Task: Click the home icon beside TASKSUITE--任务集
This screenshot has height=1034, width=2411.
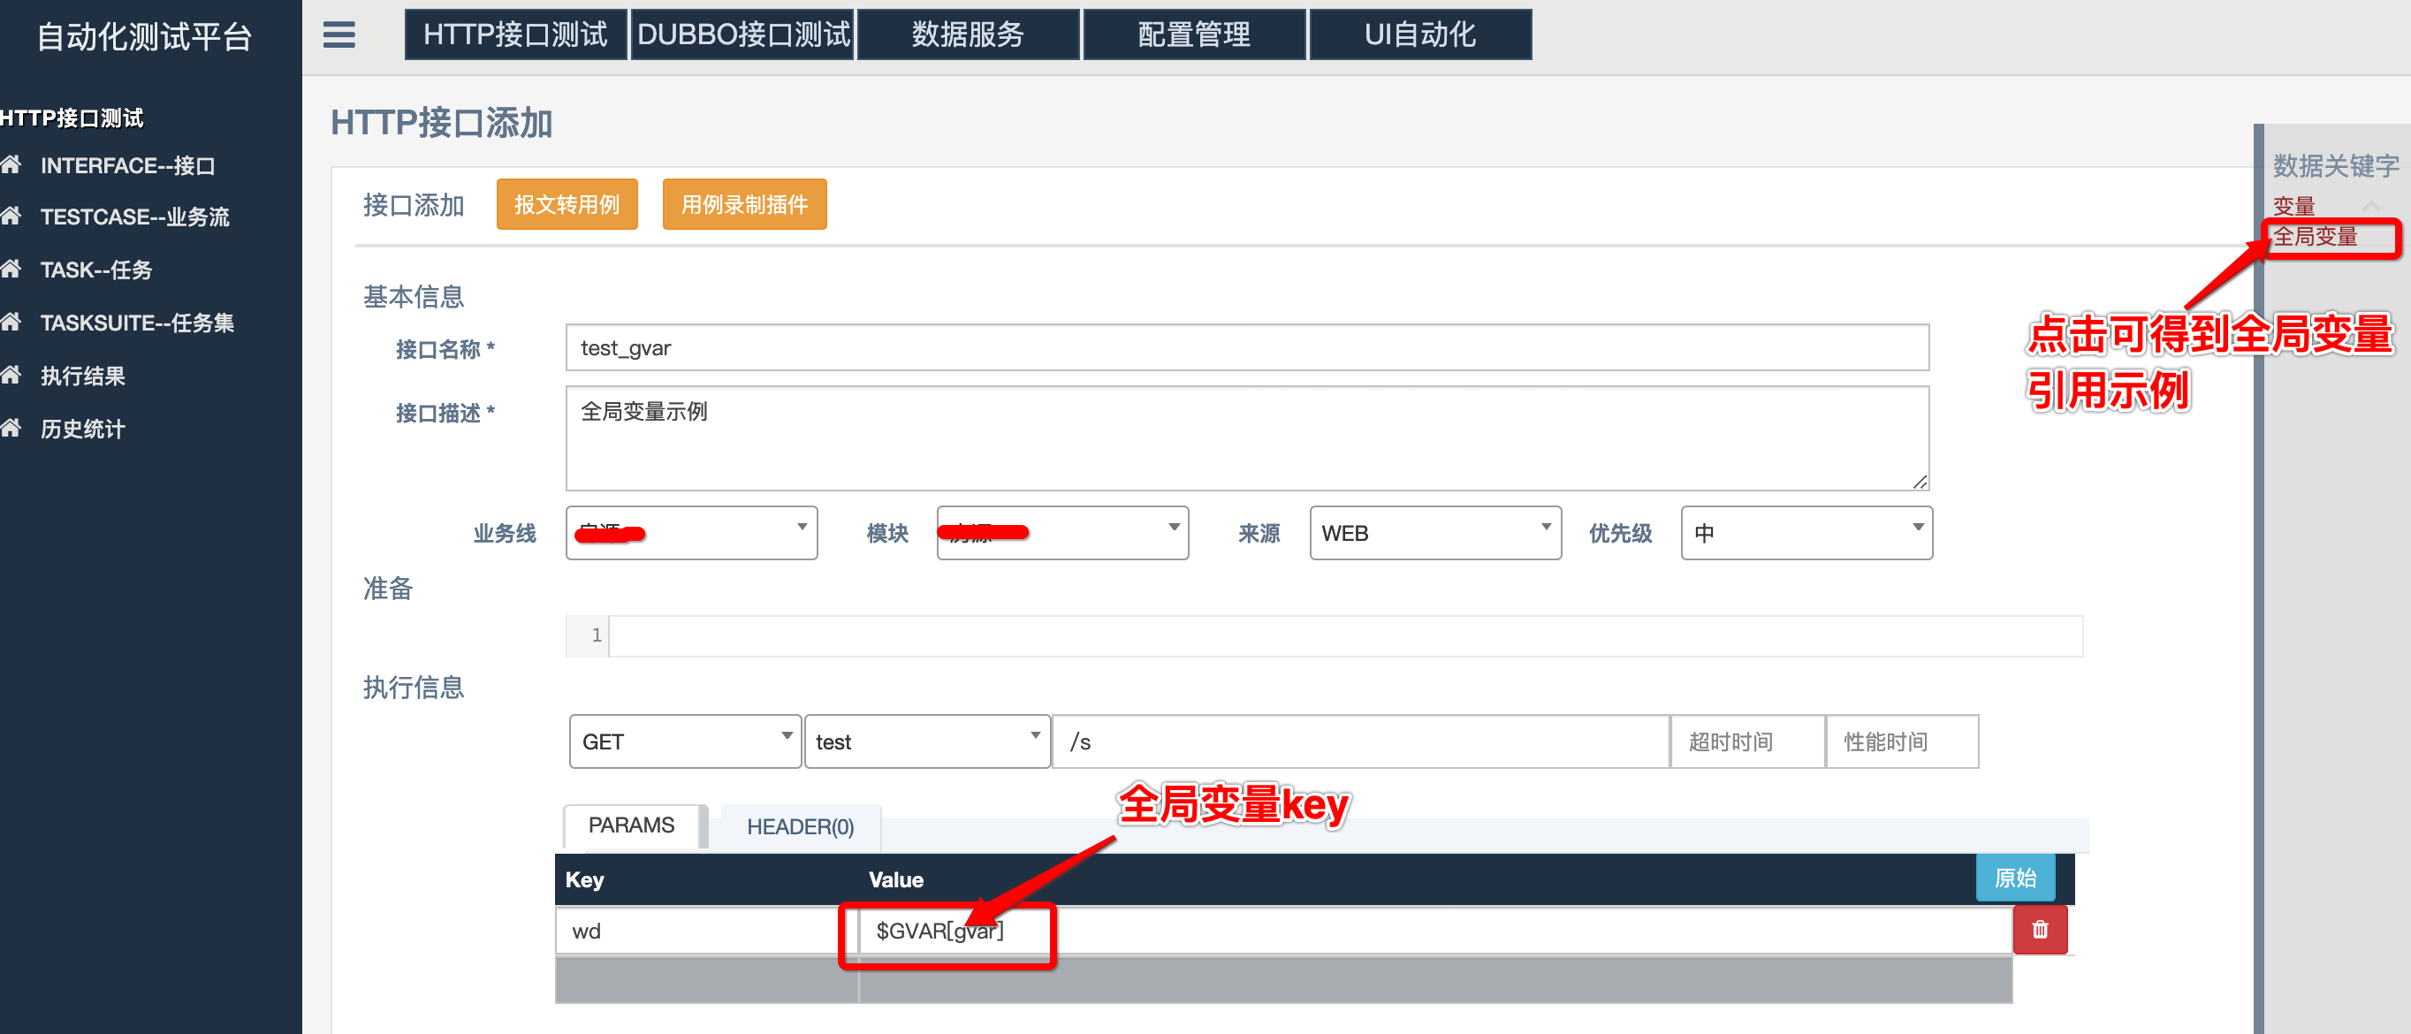Action: (x=11, y=322)
